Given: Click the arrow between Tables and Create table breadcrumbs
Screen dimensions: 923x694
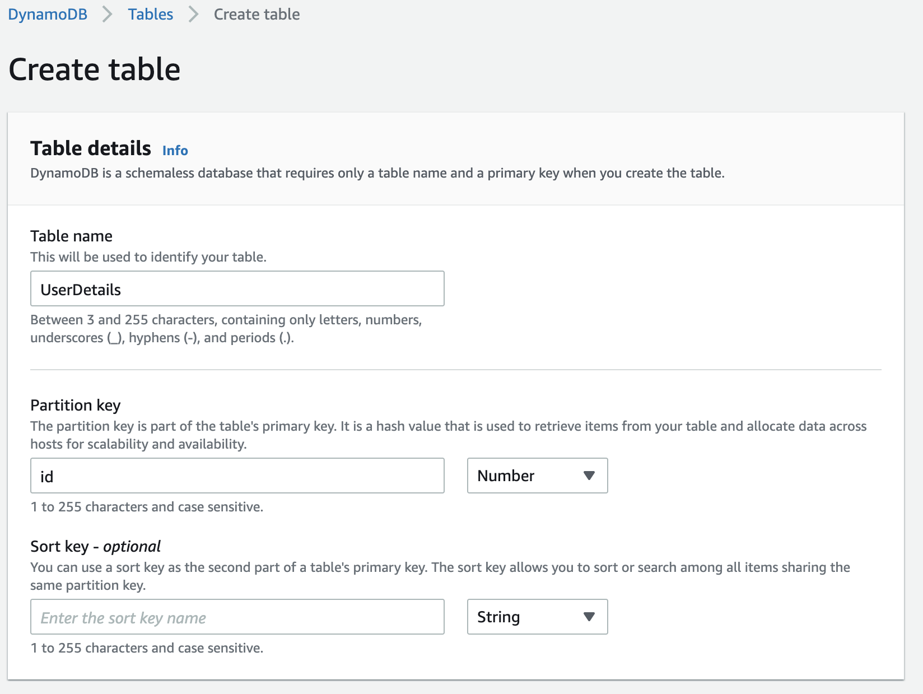Looking at the screenshot, I should [x=194, y=14].
